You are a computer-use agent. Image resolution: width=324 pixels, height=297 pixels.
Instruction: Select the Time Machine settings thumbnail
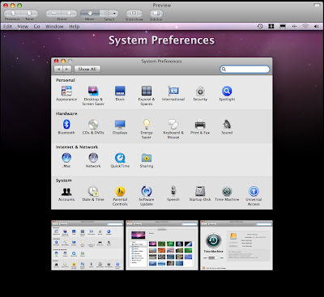(237, 245)
